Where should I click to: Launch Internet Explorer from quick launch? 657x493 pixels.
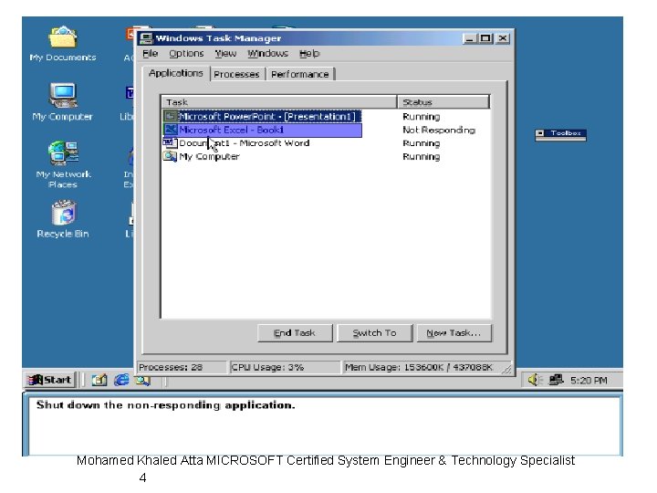pos(122,380)
